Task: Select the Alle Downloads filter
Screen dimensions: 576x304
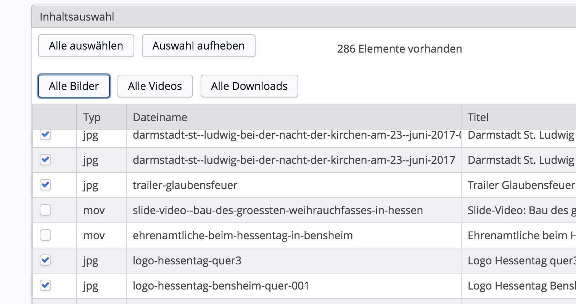Action: pos(249,86)
